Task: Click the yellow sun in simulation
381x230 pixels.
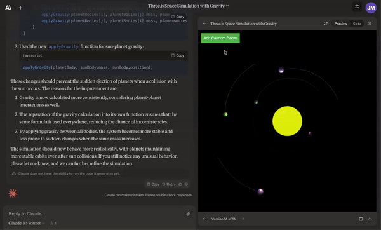Action: [287, 121]
